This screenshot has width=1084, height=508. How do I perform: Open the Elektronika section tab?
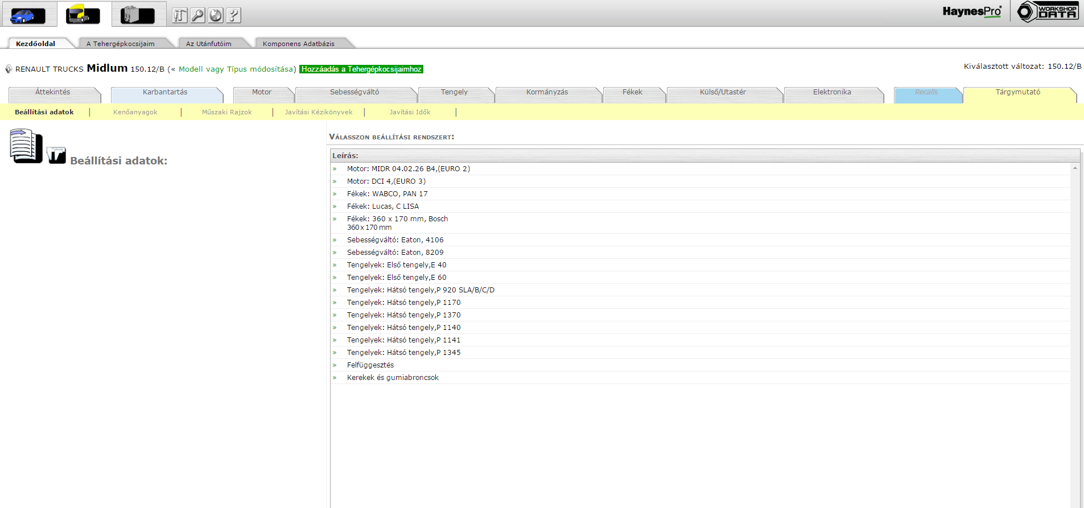click(x=831, y=92)
